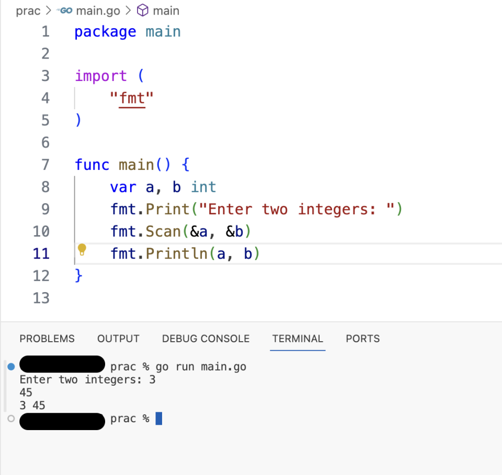This screenshot has height=475, width=502.
Task: Click the blue command decoration dot in the terminal
Action: tap(11, 366)
